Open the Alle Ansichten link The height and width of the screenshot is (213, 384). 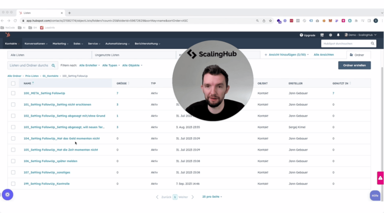pyautogui.click(x=324, y=55)
